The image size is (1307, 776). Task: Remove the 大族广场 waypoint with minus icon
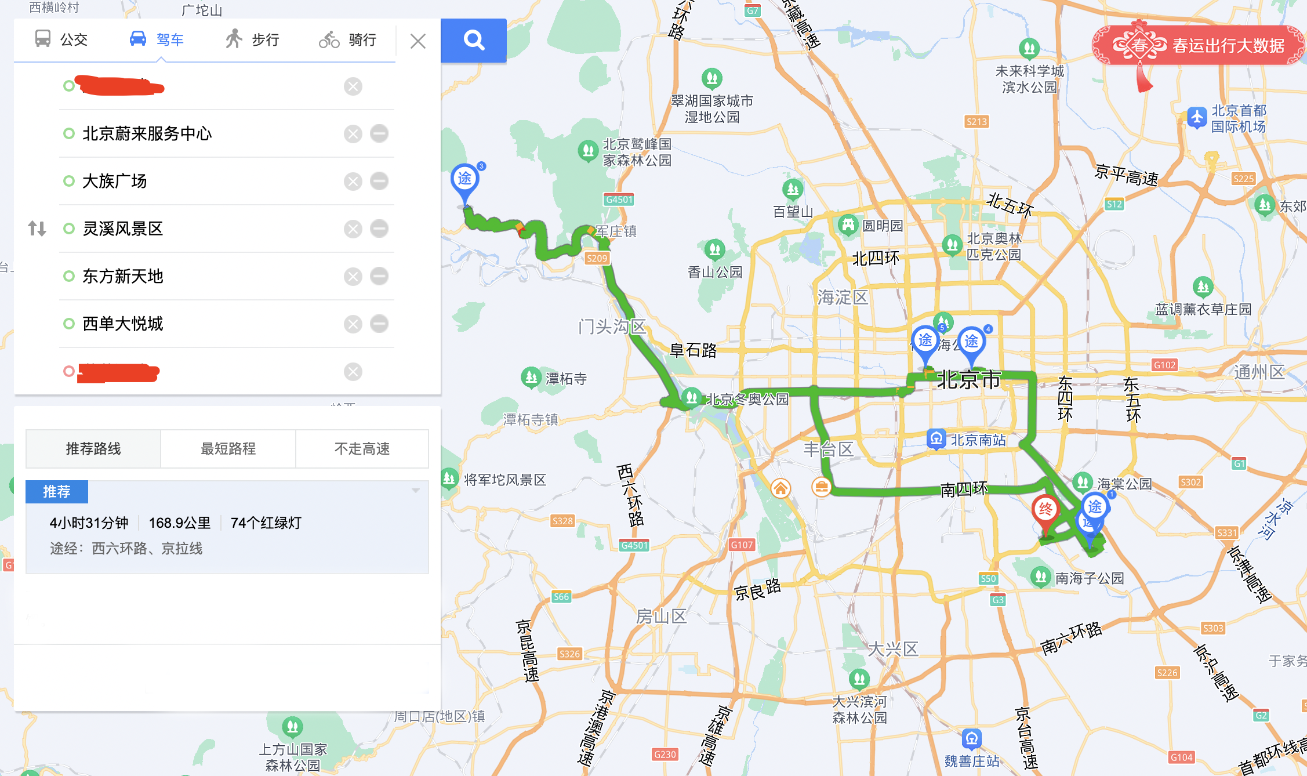(379, 182)
